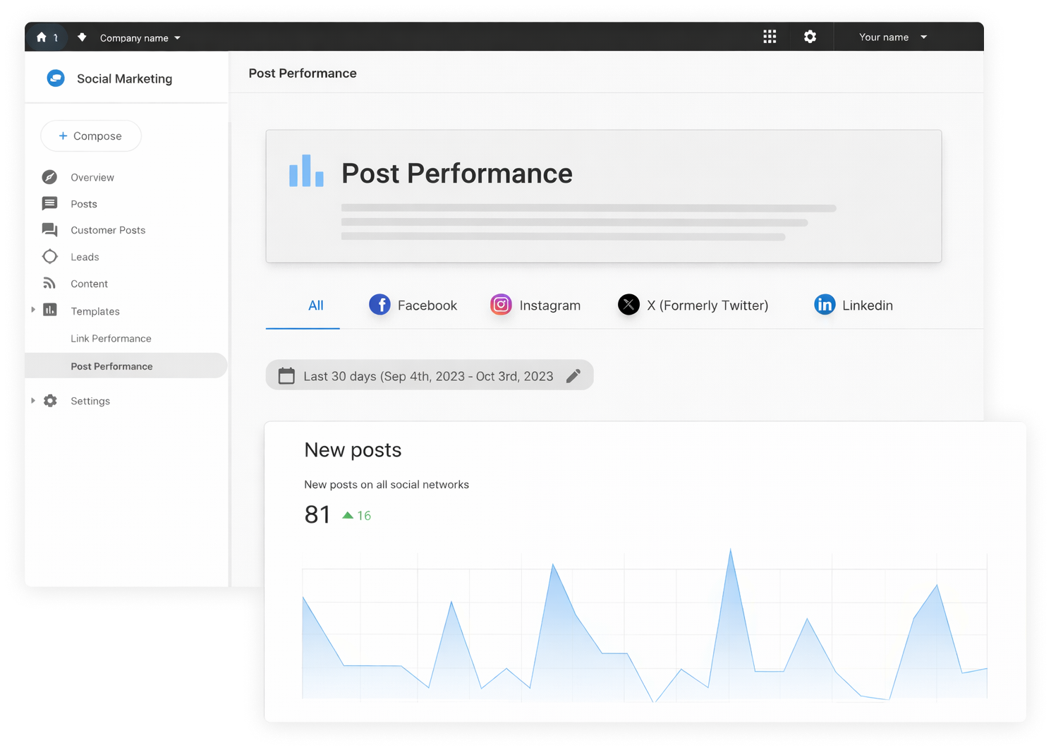Open the Content feed section
The image size is (1051, 750).
88,283
